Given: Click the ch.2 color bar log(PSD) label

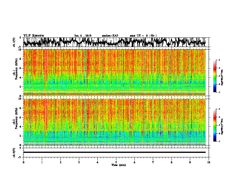Looking at the screenshot, I should 222,126.
